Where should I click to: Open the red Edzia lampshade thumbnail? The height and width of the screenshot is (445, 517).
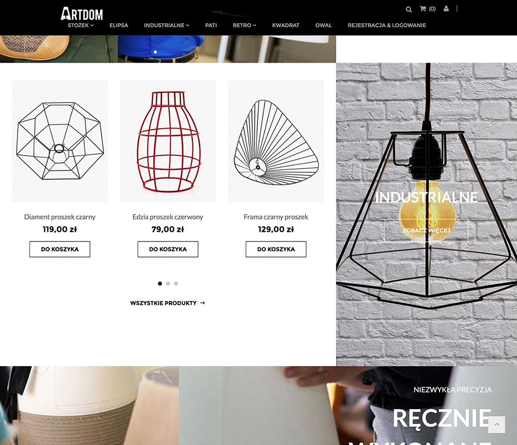(x=168, y=141)
